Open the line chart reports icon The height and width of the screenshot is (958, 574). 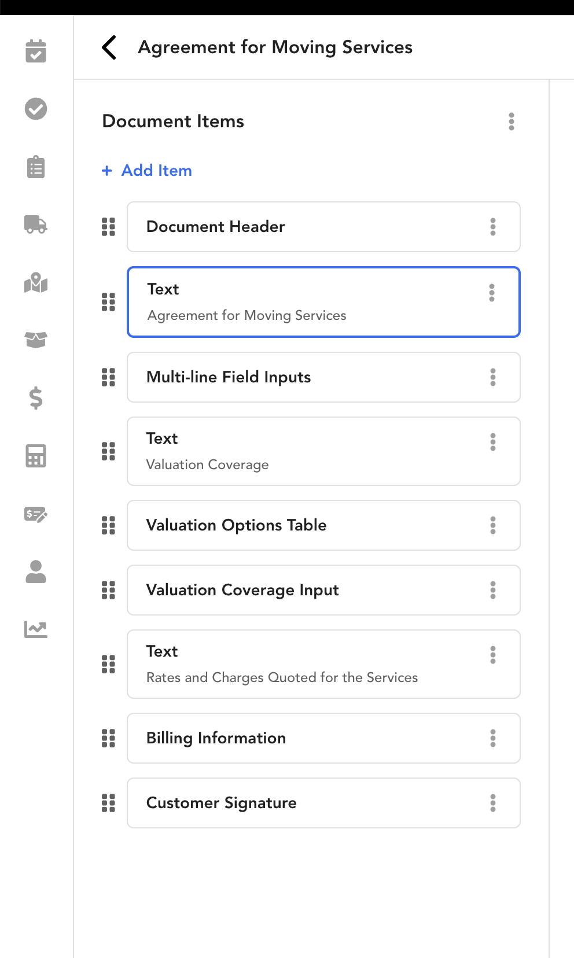pyautogui.click(x=36, y=629)
